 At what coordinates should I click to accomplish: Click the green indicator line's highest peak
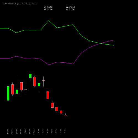[49, 21]
